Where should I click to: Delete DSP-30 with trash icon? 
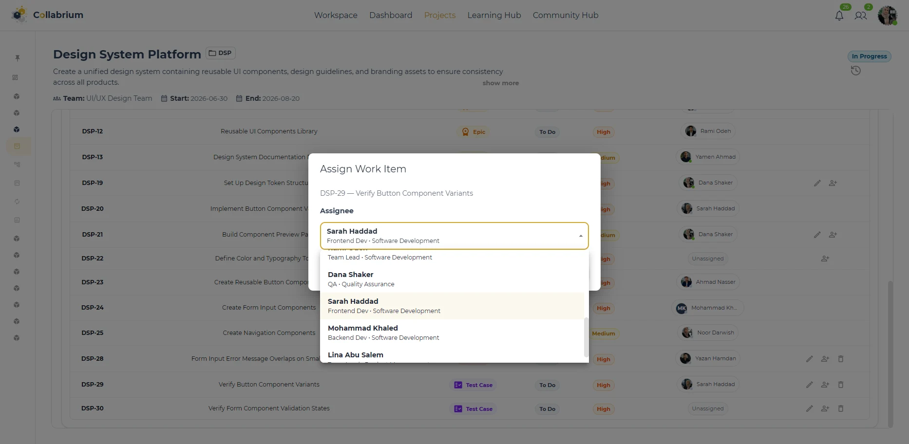(x=841, y=408)
